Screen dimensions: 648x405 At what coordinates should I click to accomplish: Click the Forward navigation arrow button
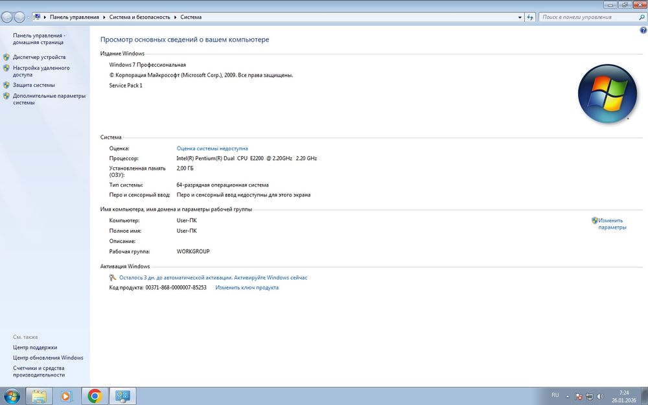click(19, 17)
